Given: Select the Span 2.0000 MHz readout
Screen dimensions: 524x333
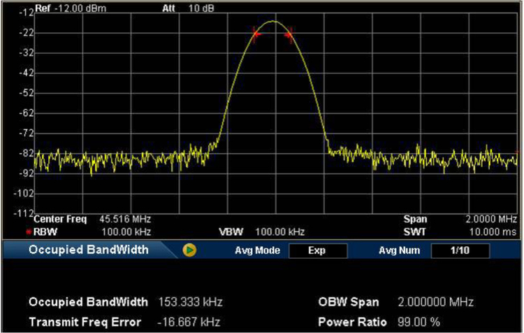Looking at the screenshot, I should [491, 219].
